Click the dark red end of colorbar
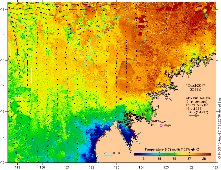The width and height of the screenshot is (221, 170). (x=210, y=154)
